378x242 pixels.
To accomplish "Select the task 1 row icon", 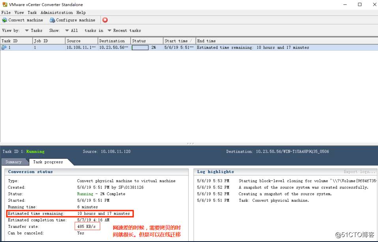I will (4, 48).
